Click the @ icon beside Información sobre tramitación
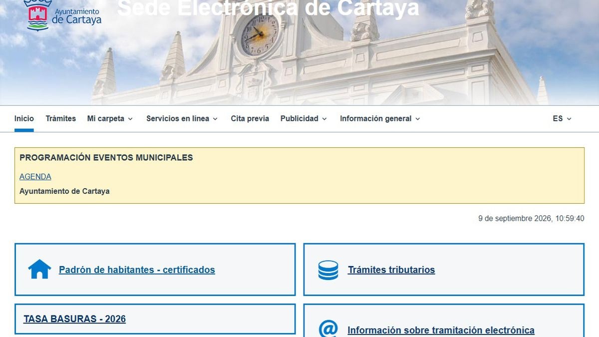The width and height of the screenshot is (599, 337). (x=328, y=329)
